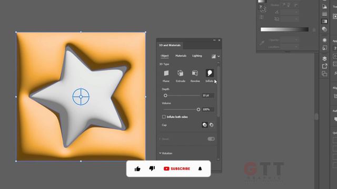The height and width of the screenshot is (189, 337).
Task: Switch to the Object tab
Action: coord(165,56)
